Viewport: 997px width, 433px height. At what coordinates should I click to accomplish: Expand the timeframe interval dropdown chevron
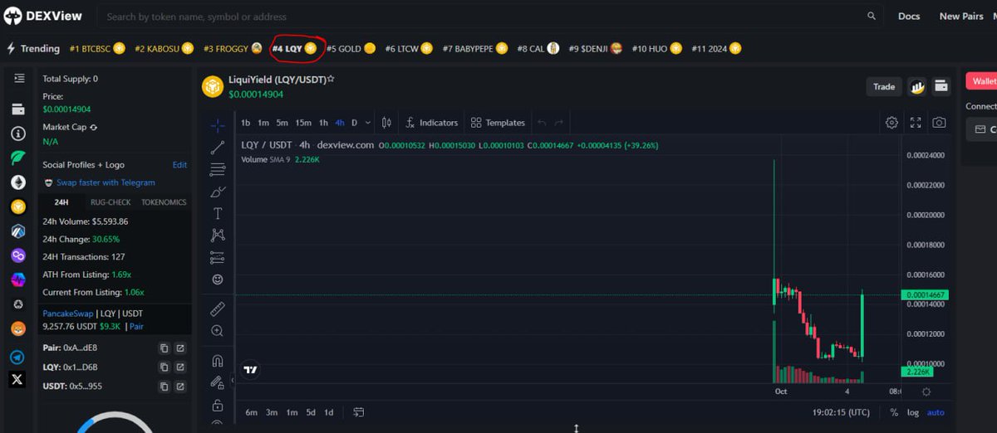368,123
